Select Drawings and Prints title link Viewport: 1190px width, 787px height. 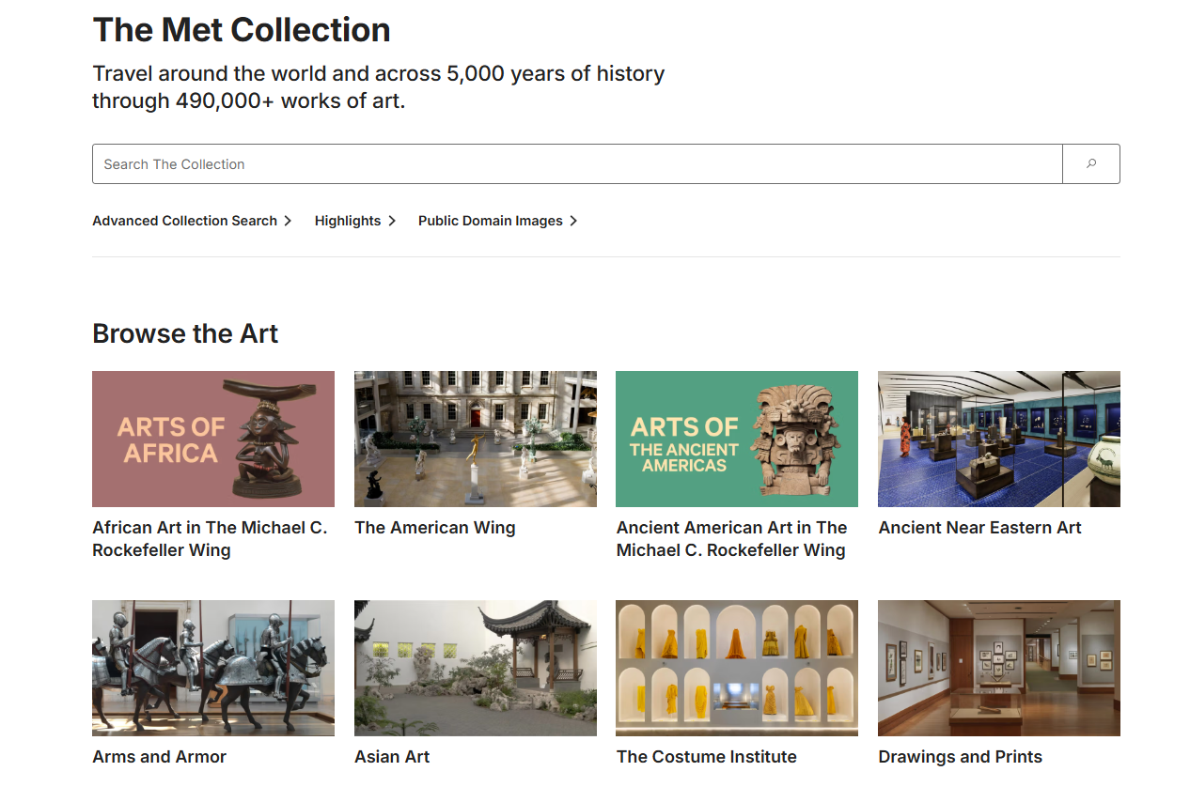click(x=961, y=757)
